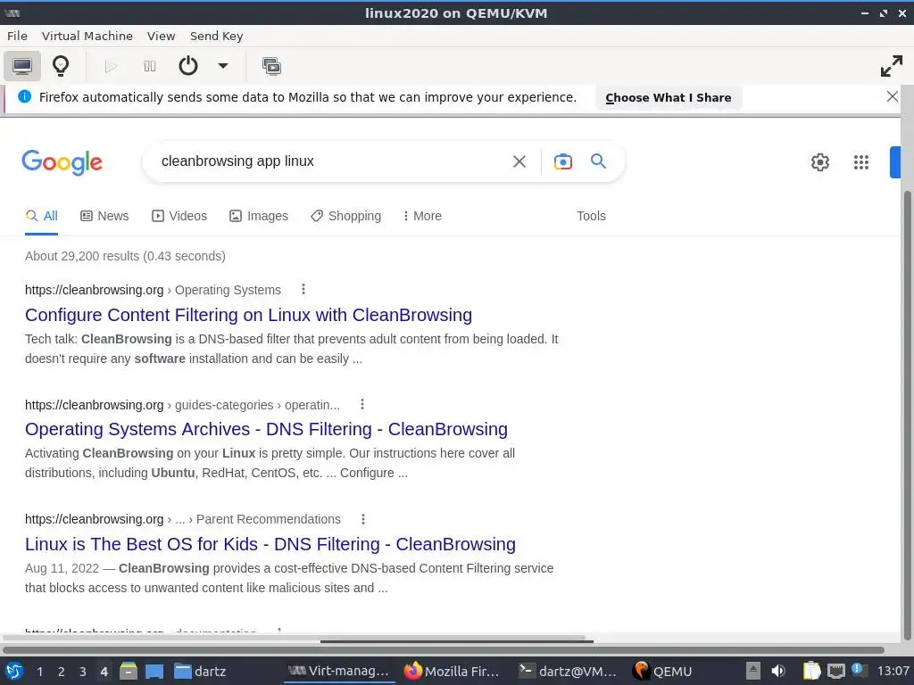Switch to workspace 4
914x685 pixels.
tap(104, 672)
